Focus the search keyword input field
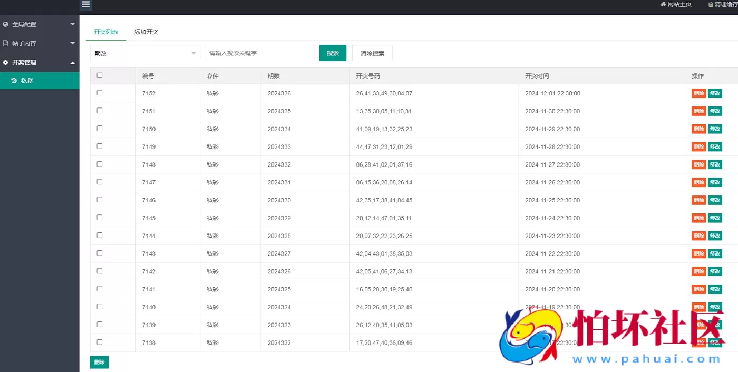Image resolution: width=738 pixels, height=372 pixels. pos(259,53)
